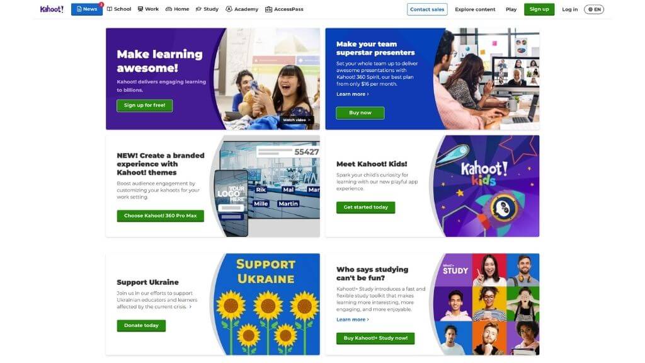Choose Kahoot! 360 Pro Max button

(x=161, y=216)
